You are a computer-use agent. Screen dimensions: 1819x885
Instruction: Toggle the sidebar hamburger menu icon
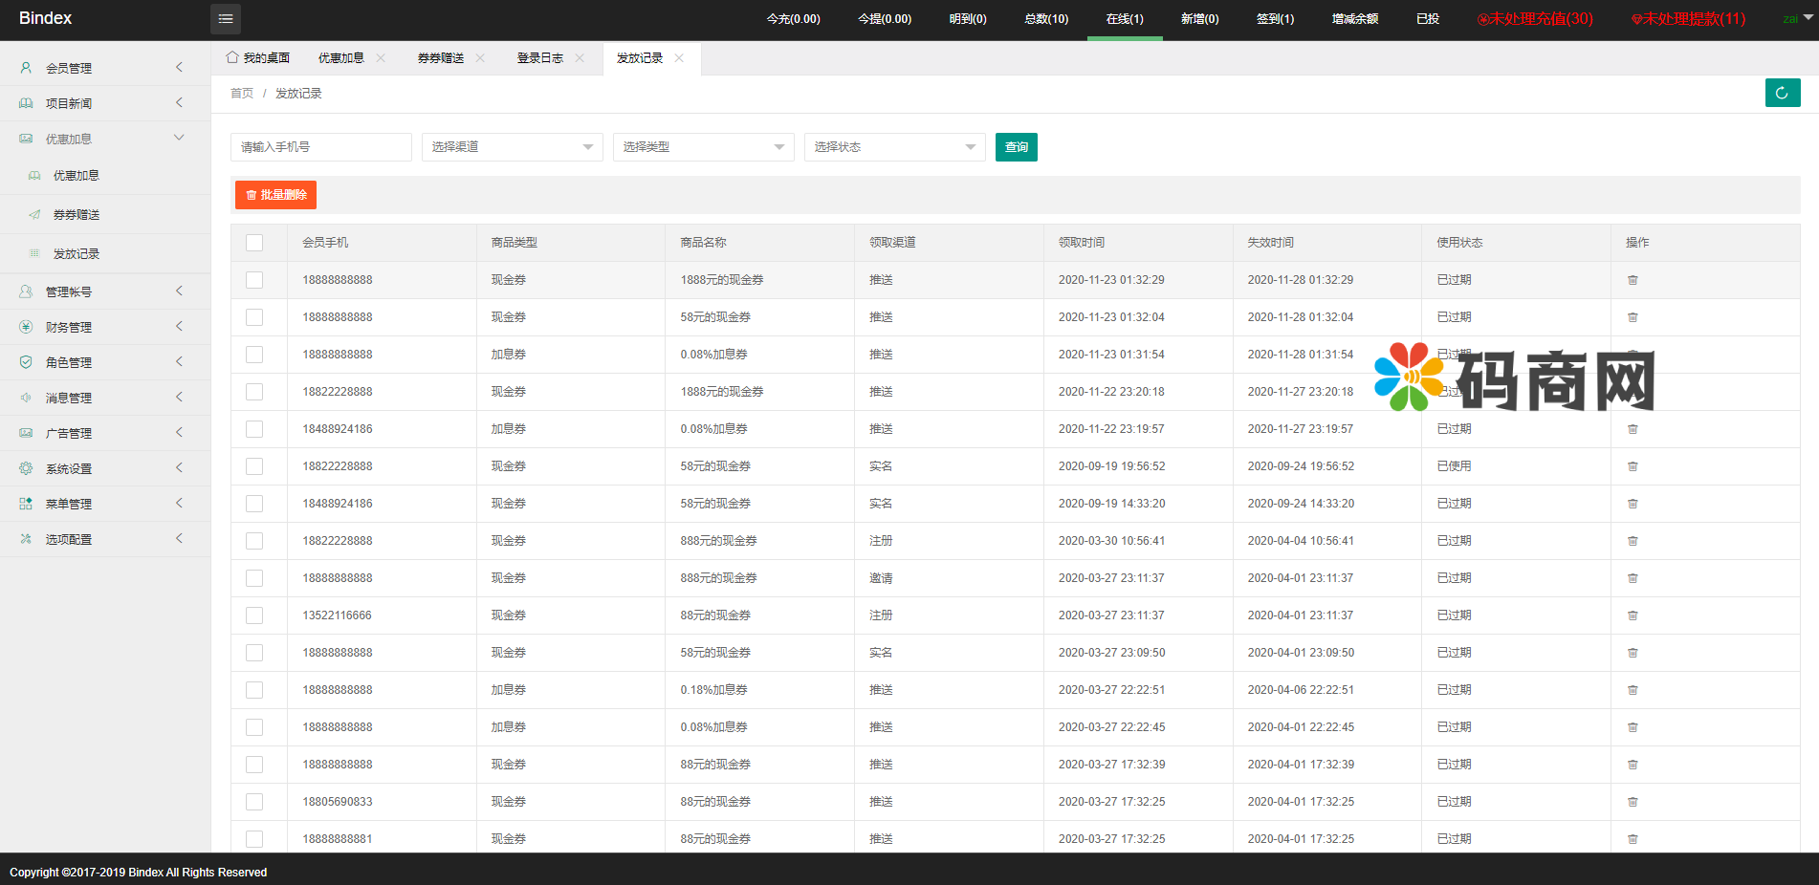click(x=226, y=18)
